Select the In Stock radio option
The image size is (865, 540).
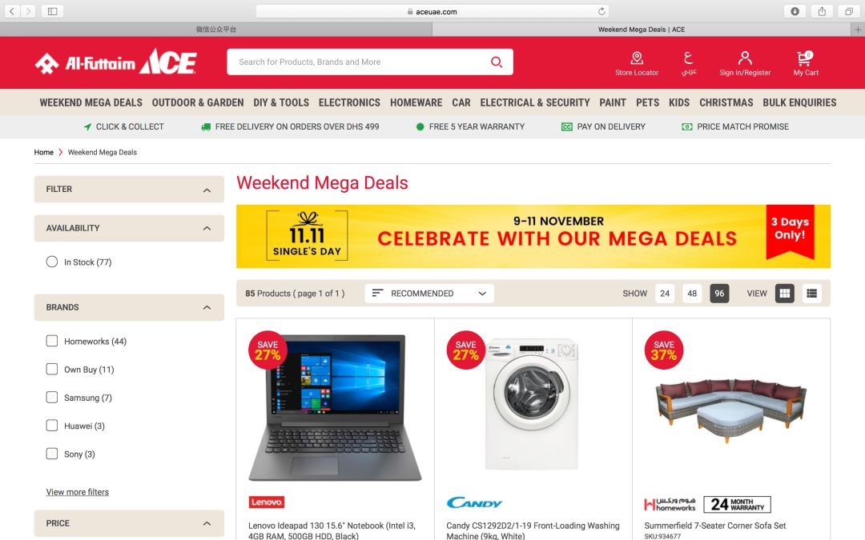click(x=52, y=262)
